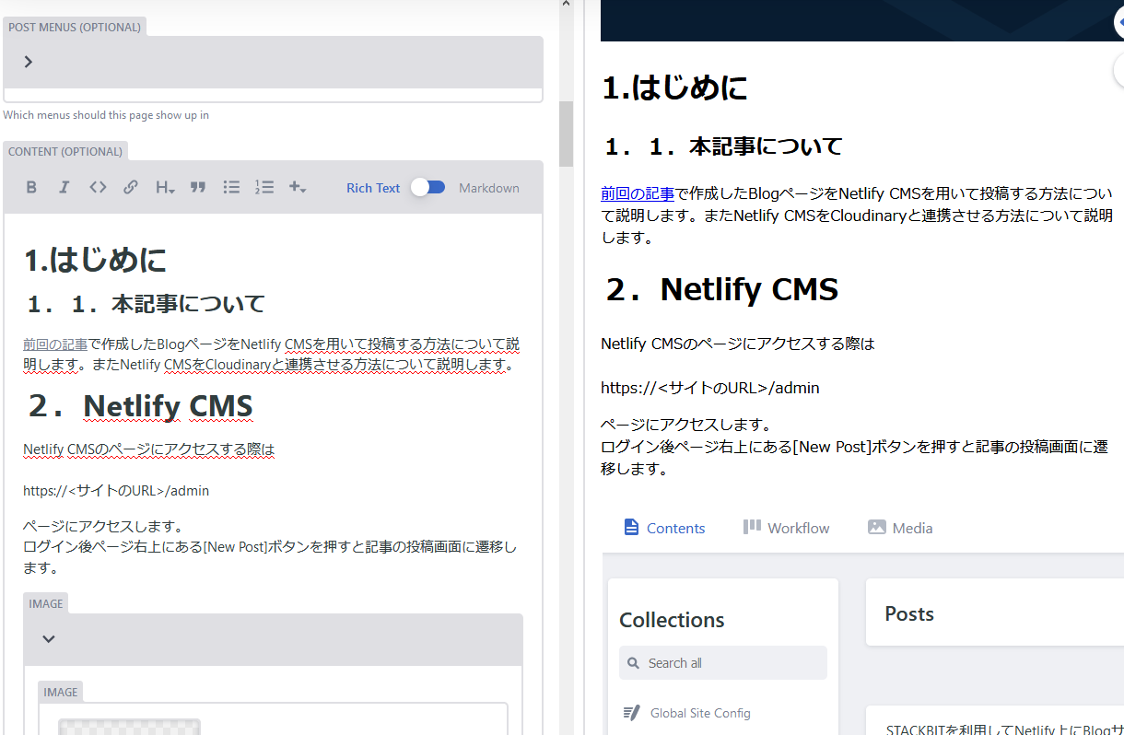Click the Workflow columns icon
The width and height of the screenshot is (1124, 735).
752,527
